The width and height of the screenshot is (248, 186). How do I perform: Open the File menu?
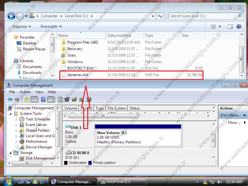coord(12,92)
